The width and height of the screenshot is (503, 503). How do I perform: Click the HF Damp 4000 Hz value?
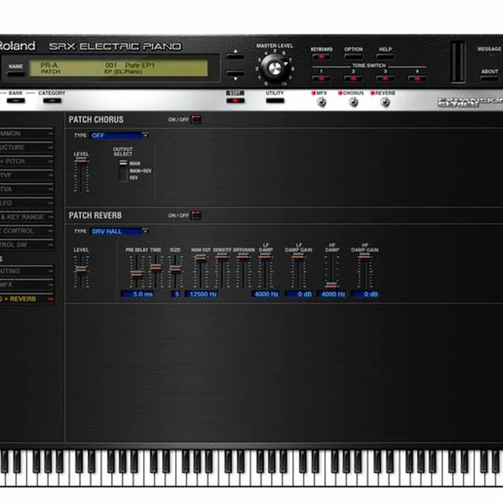point(333,294)
